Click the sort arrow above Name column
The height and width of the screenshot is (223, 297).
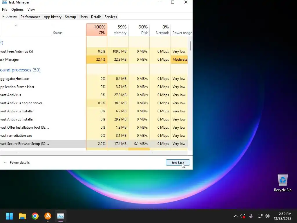[16, 25]
